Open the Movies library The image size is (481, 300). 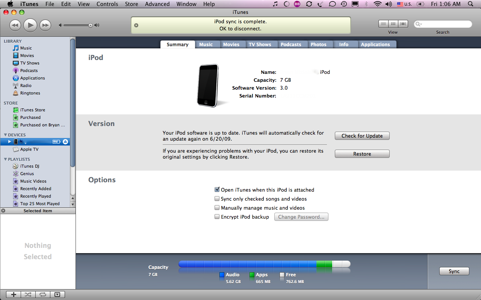point(27,55)
